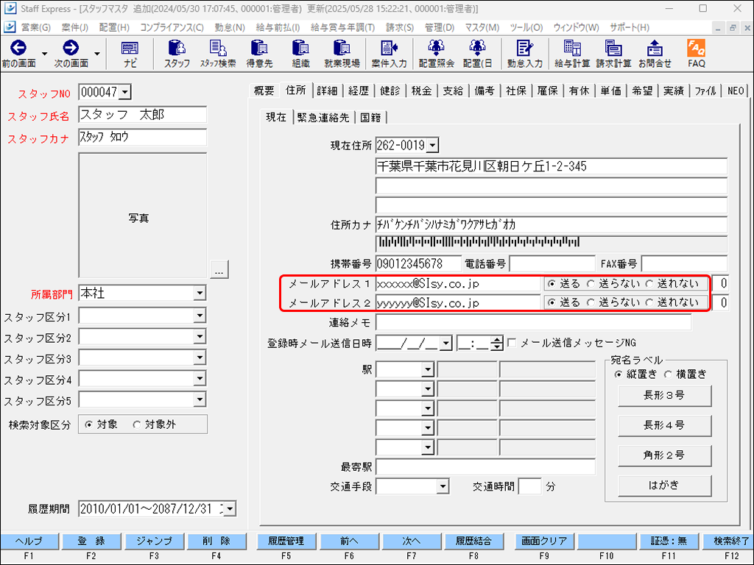Open the FAQ icon

(696, 54)
